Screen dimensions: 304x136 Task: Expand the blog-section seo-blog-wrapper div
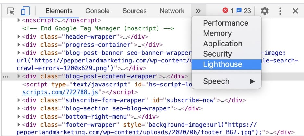(19, 108)
